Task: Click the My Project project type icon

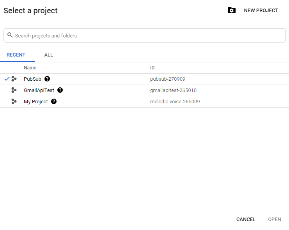Action: pyautogui.click(x=14, y=101)
